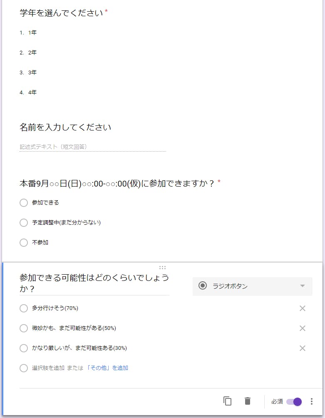Remove option 微妙かも、まだ可能性がある(50%) with its X
The image size is (325, 418).
click(302, 328)
